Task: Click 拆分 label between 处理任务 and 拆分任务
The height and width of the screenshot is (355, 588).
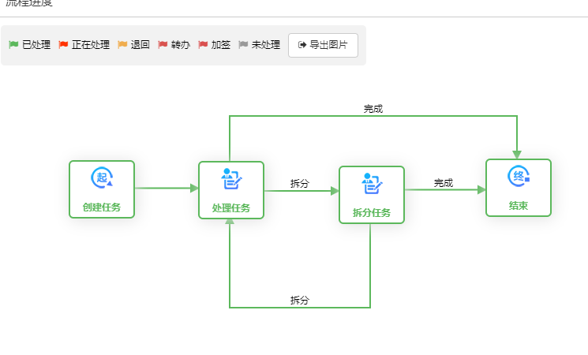Action: (300, 183)
